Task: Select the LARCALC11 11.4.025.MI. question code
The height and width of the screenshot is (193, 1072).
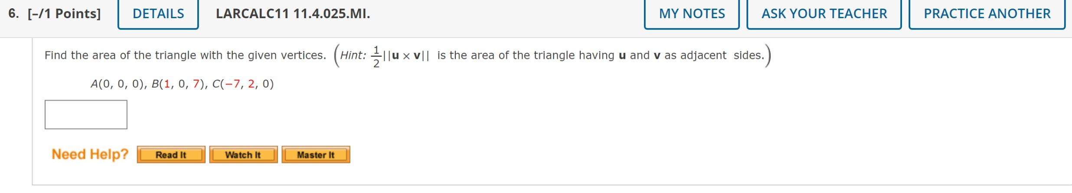Action: 293,14
